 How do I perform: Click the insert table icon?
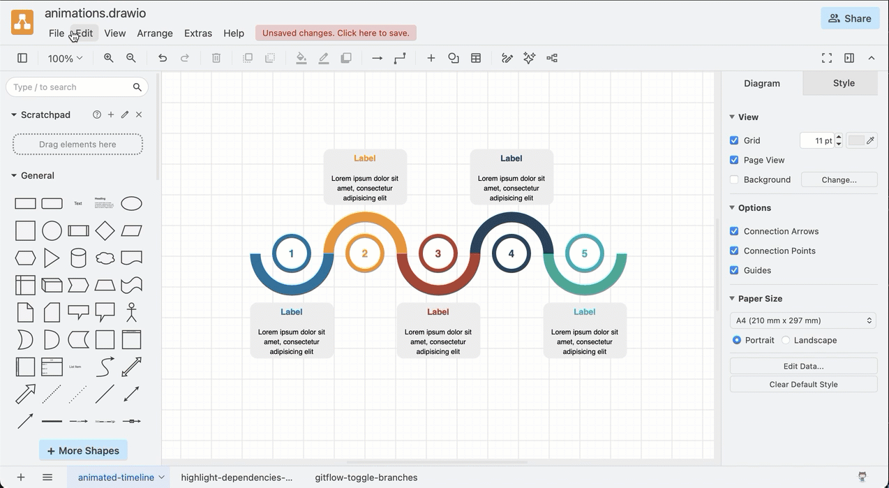pos(476,58)
